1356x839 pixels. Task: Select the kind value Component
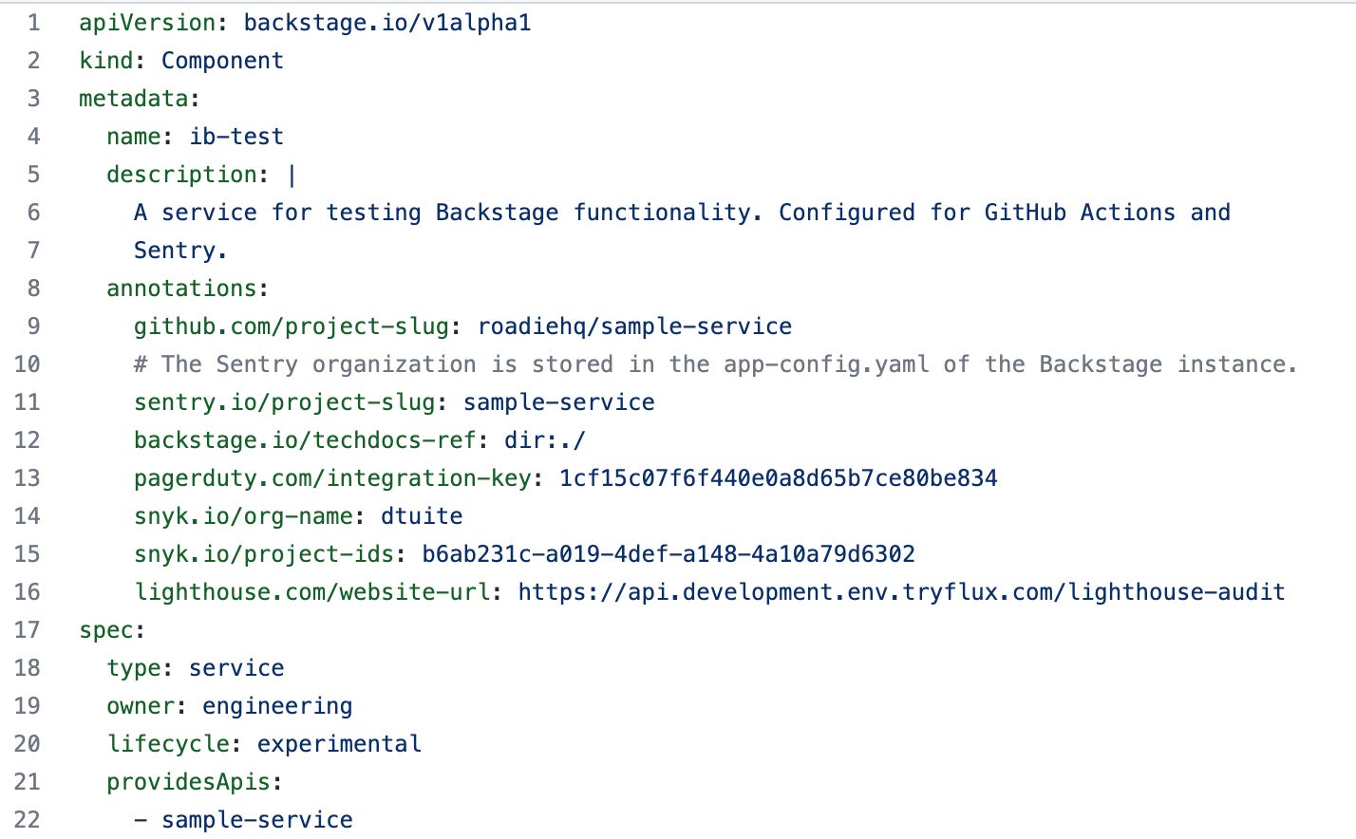point(221,60)
